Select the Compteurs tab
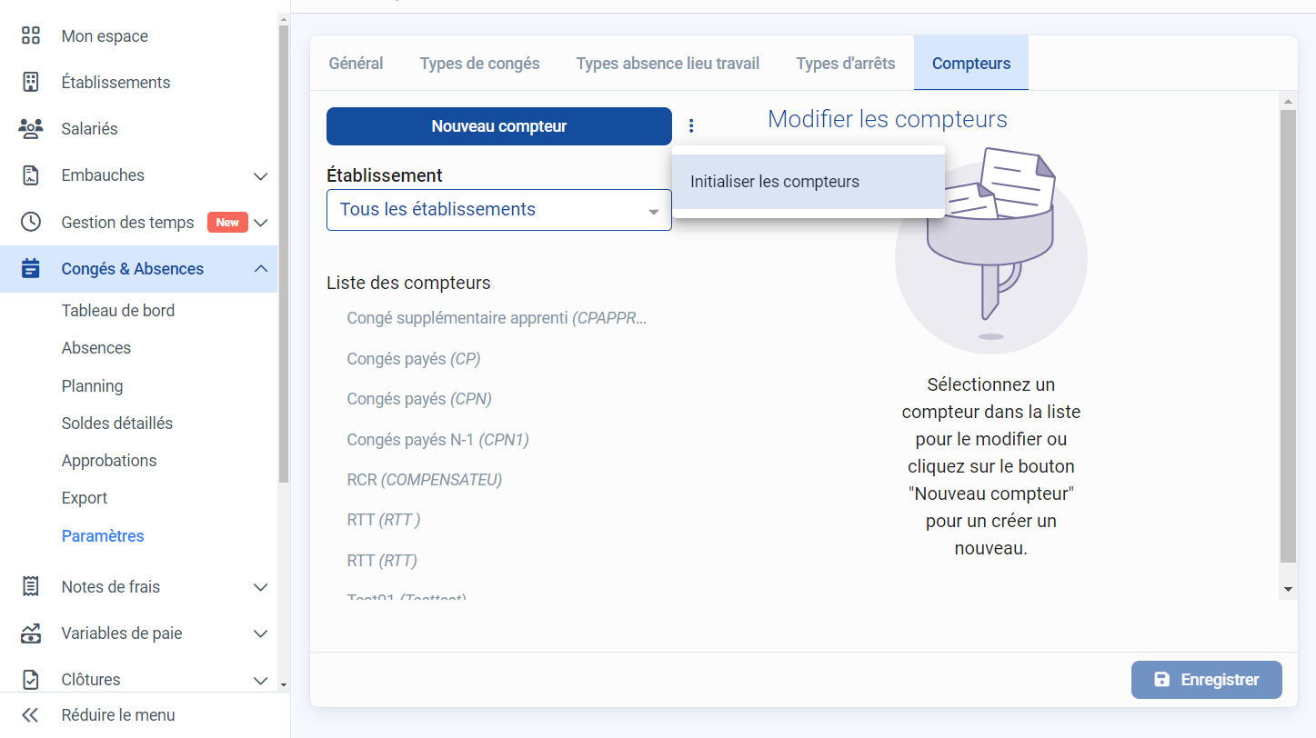Image resolution: width=1316 pixels, height=738 pixels. [971, 64]
